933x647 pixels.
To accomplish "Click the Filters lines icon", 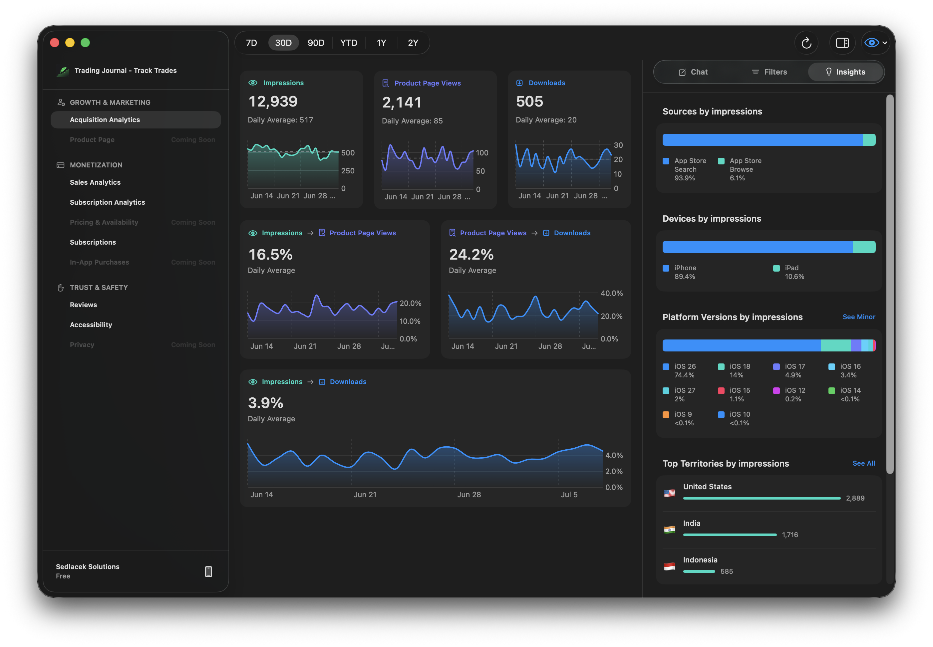I will pyautogui.click(x=756, y=72).
